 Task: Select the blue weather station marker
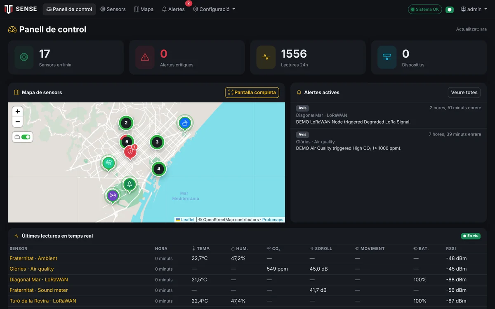pyautogui.click(x=185, y=123)
